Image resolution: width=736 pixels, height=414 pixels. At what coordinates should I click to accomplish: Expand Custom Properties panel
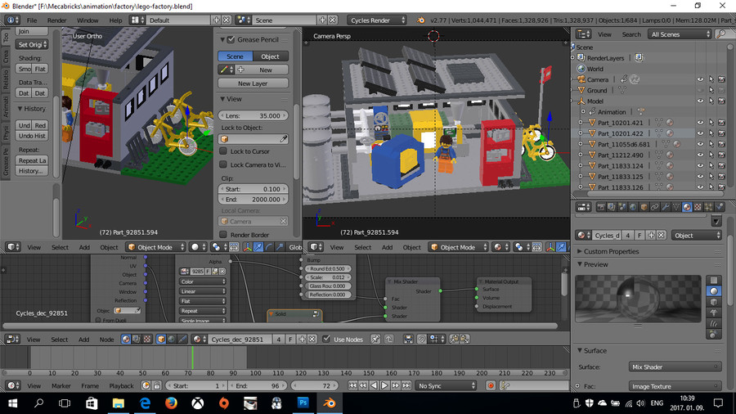pos(580,252)
